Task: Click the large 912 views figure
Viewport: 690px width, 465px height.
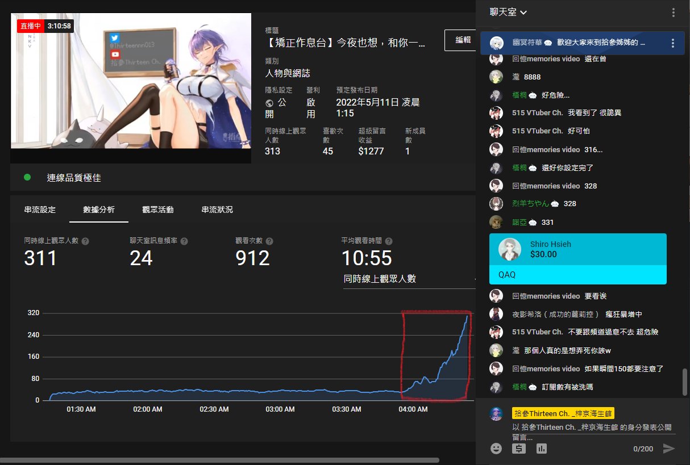Action: coord(252,258)
